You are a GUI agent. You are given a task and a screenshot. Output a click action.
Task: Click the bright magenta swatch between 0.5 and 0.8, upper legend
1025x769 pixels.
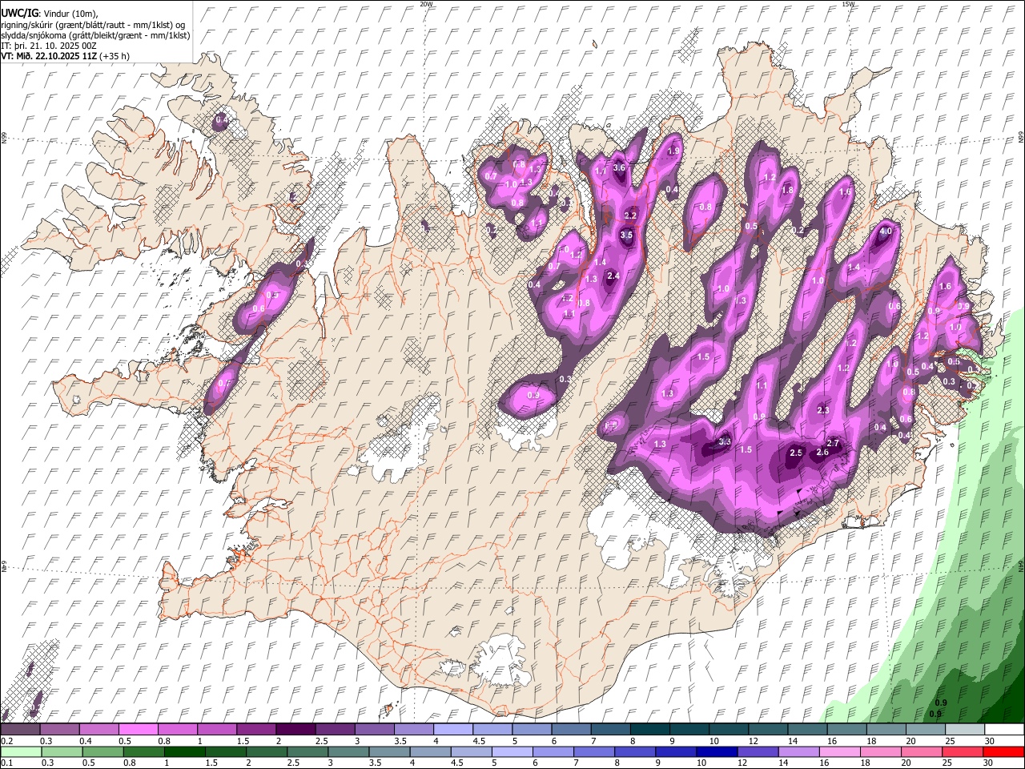[x=138, y=730]
